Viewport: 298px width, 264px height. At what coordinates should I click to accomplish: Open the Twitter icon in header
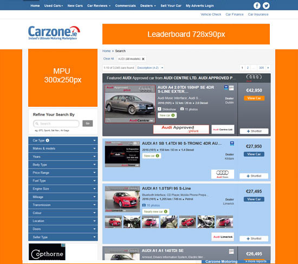pyautogui.click(x=266, y=6)
